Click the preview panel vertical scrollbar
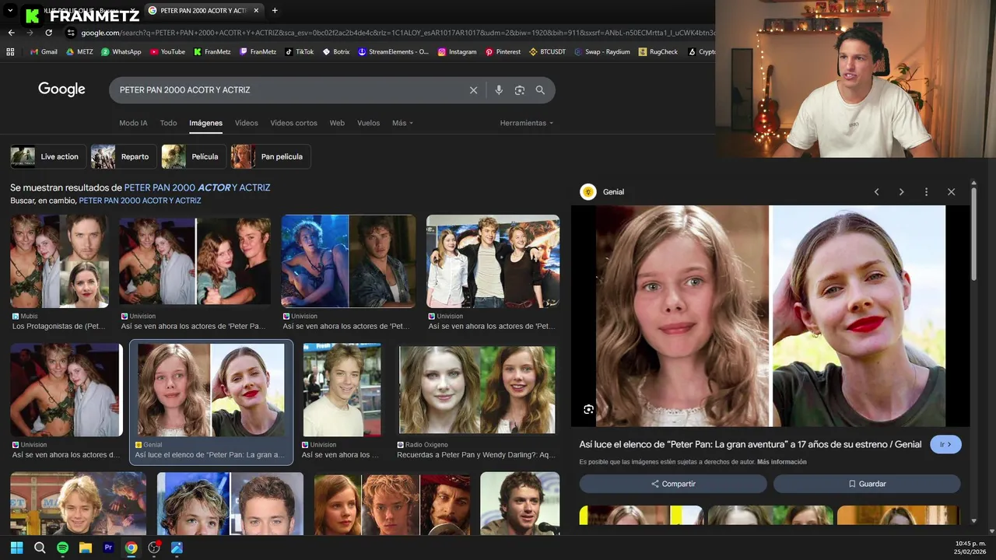 point(973,233)
